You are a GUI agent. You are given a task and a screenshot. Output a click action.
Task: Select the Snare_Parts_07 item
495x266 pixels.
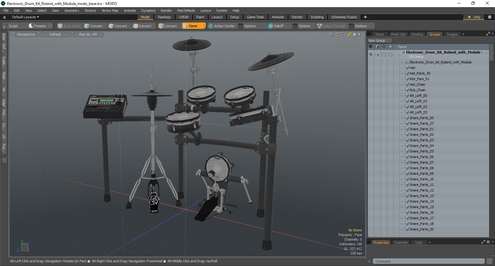(421, 162)
